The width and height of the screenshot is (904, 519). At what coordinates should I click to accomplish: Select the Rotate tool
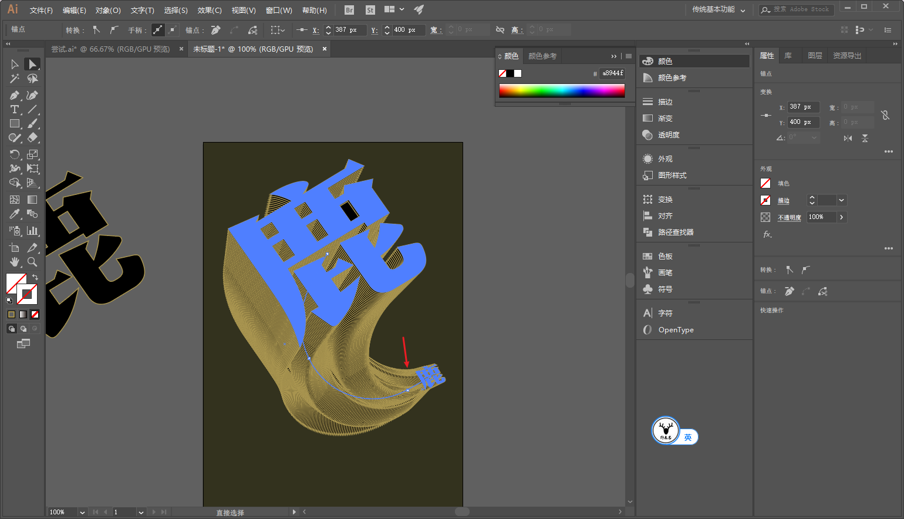[x=15, y=154]
